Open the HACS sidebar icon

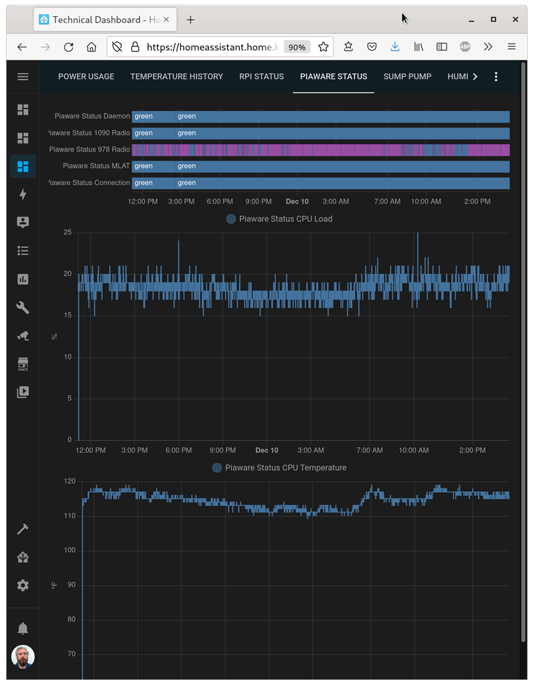[23, 364]
